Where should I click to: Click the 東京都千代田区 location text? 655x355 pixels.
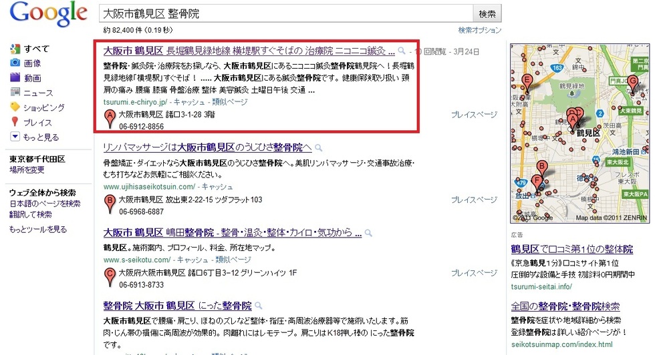pyautogui.click(x=37, y=159)
